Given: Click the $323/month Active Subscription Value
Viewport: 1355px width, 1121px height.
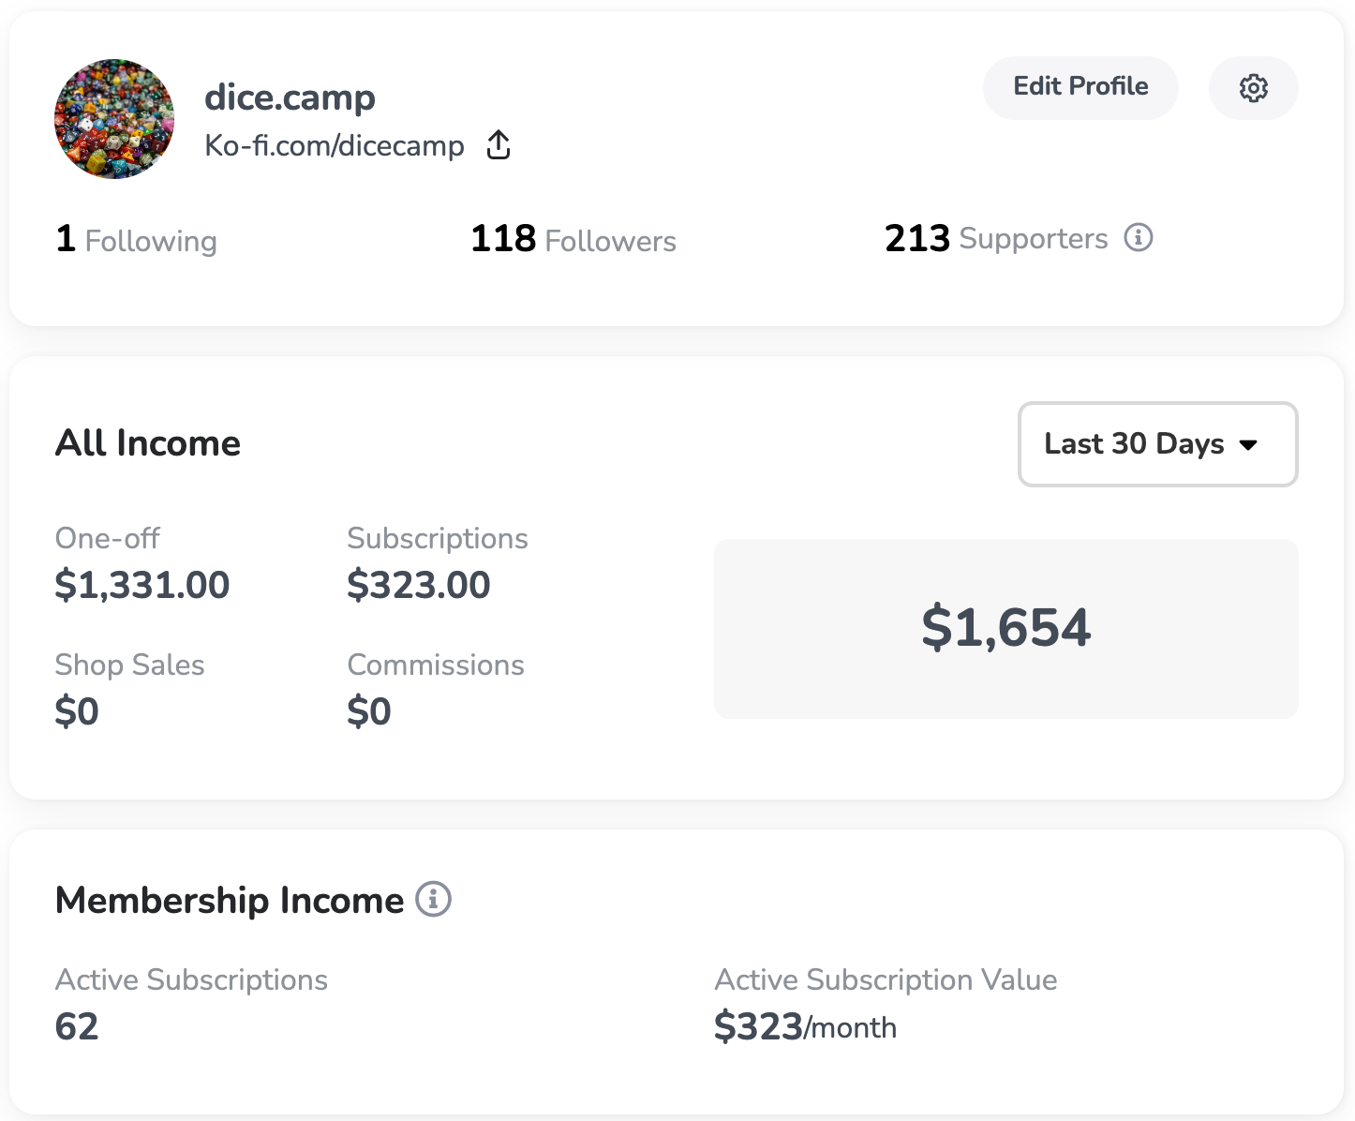Looking at the screenshot, I should click(x=805, y=1027).
